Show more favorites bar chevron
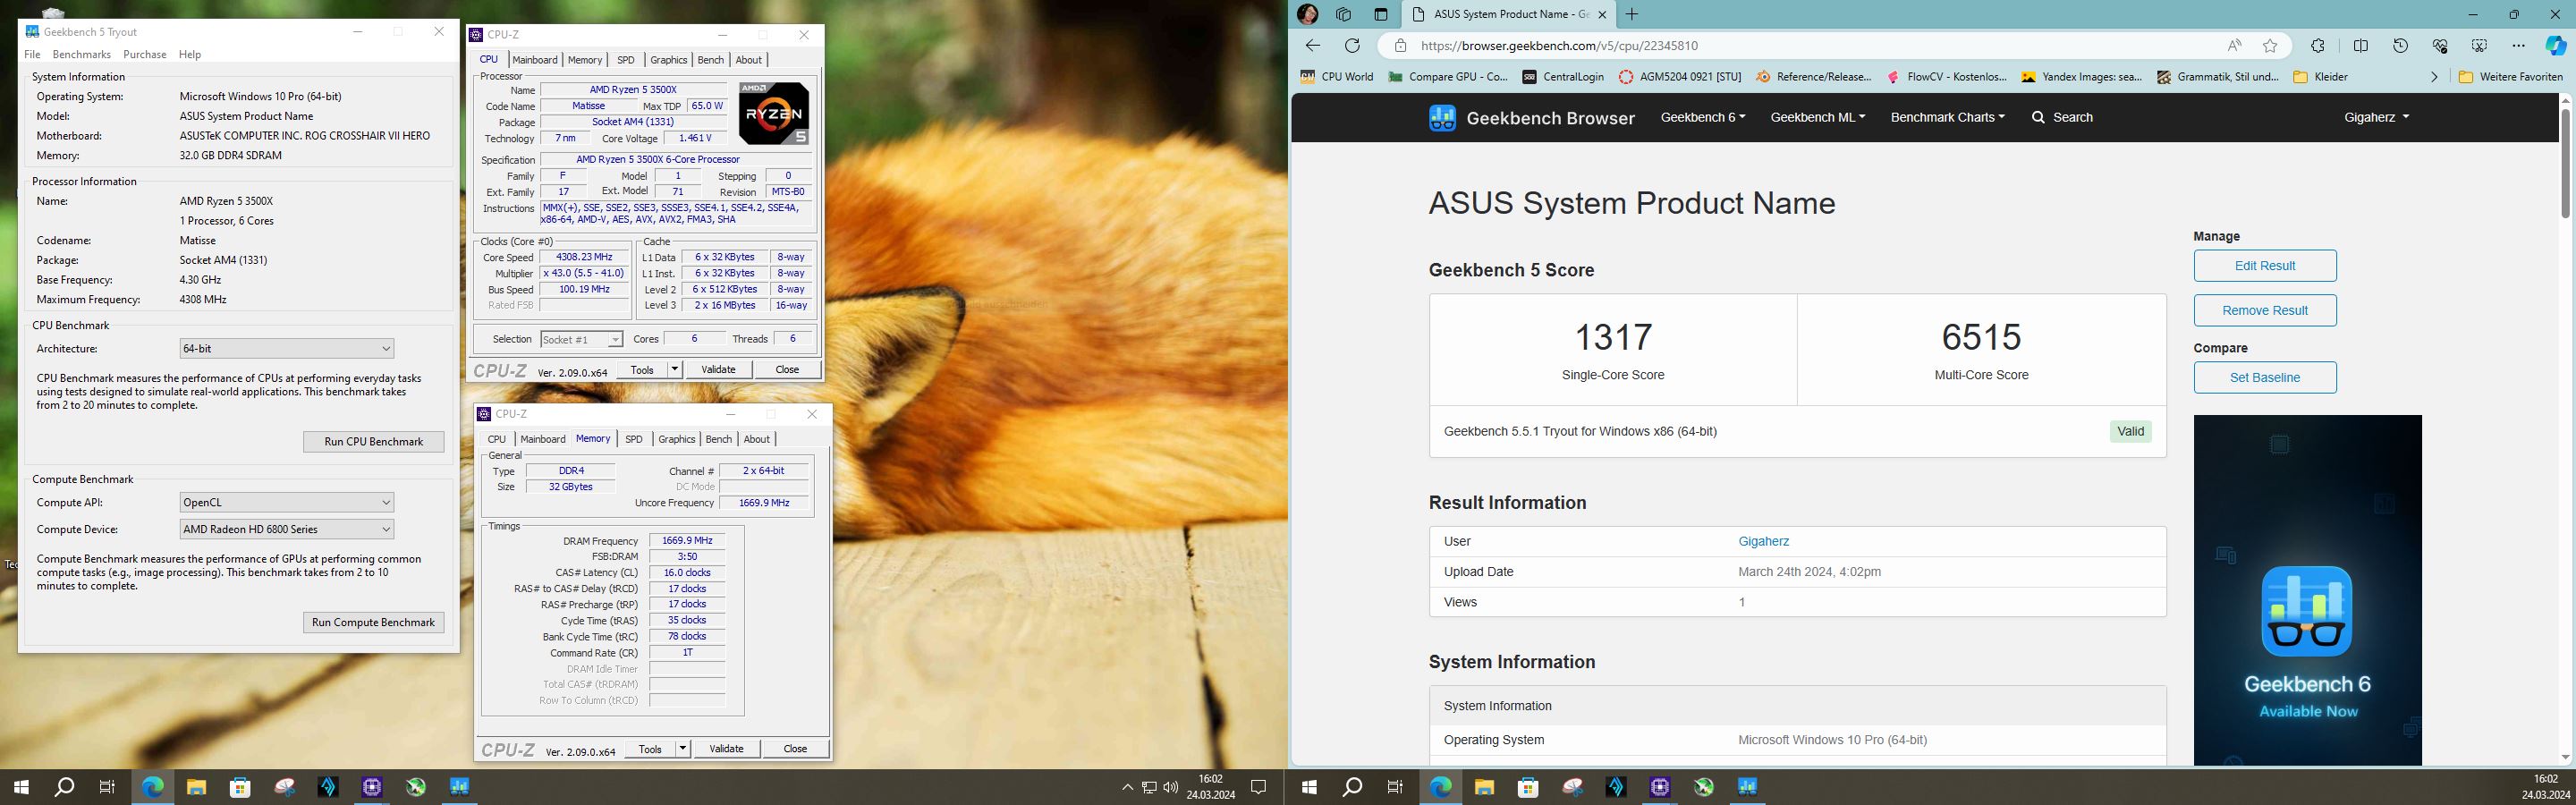2576x805 pixels. pos(2434,76)
